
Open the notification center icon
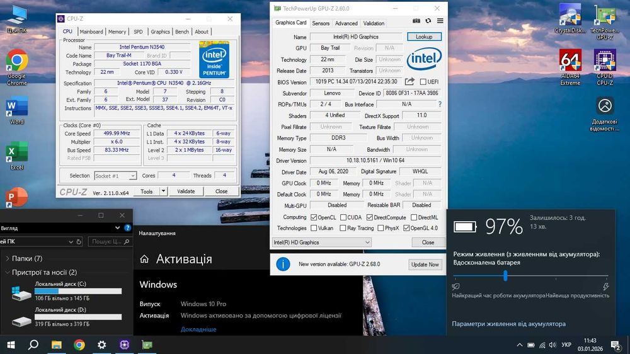[x=615, y=345]
